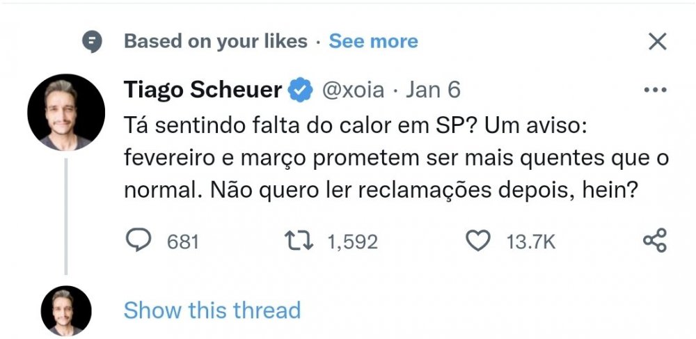This screenshot has height=339, width=696.
Task: Open the tweet text about calor em SP
Action: pyautogui.click(x=396, y=159)
